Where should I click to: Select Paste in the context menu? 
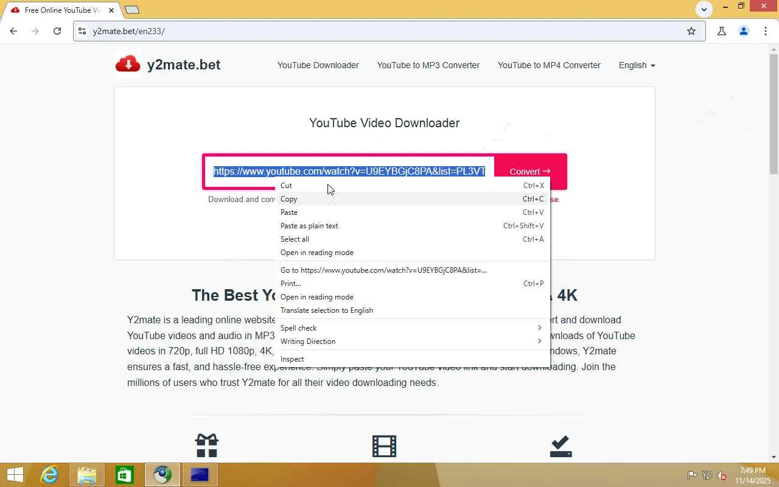(413, 212)
